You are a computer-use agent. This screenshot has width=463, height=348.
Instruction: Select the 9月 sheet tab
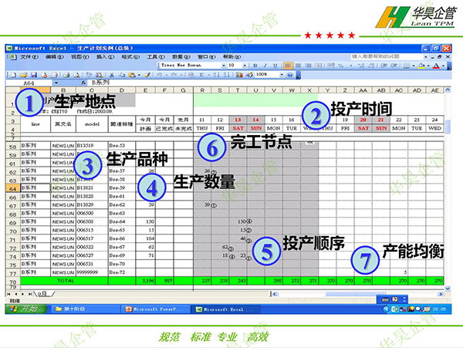coord(45,293)
